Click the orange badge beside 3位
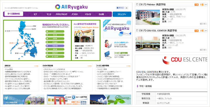This screenshot has width=210, height=107. point(196,31)
